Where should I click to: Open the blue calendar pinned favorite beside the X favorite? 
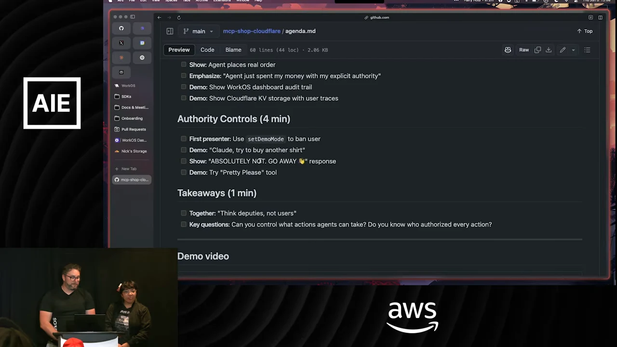click(x=142, y=43)
